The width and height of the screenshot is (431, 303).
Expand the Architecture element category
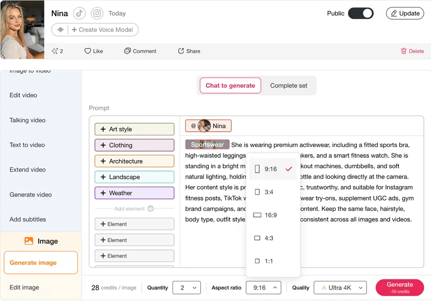tap(134, 161)
